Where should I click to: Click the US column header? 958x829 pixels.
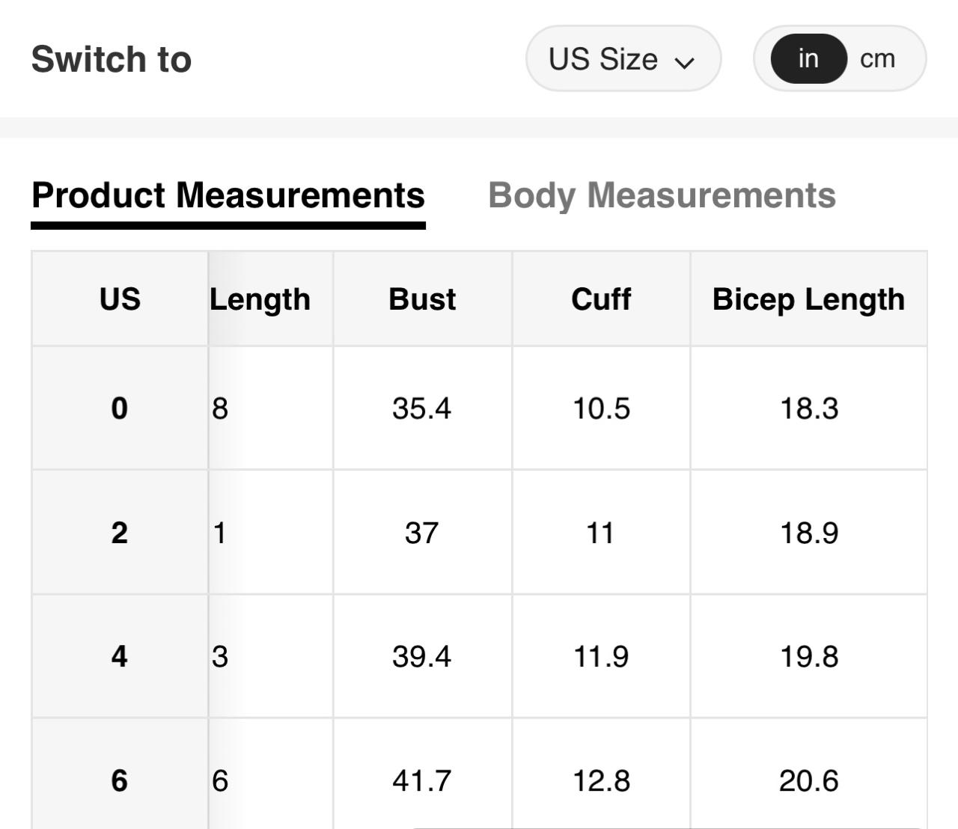120,299
